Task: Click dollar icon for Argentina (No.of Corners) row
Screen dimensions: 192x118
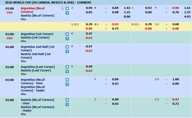Action: [67, 13]
